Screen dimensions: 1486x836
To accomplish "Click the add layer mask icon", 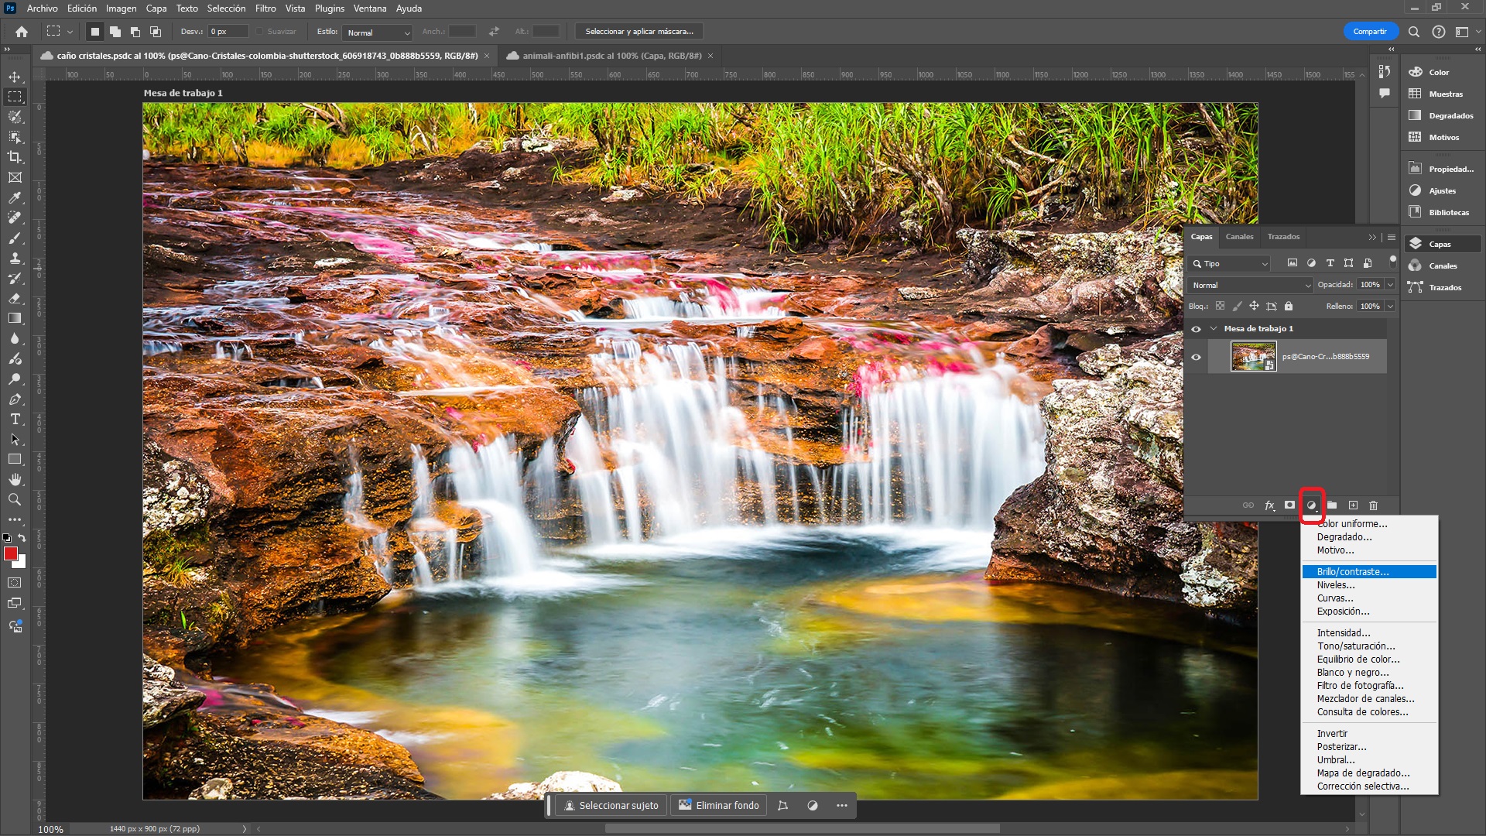I will pos(1289,505).
